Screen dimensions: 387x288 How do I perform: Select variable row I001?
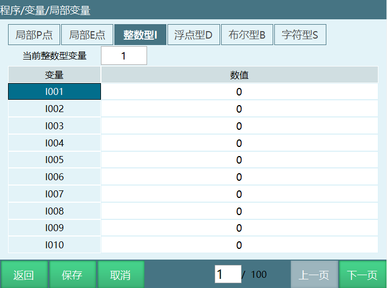[54, 92]
